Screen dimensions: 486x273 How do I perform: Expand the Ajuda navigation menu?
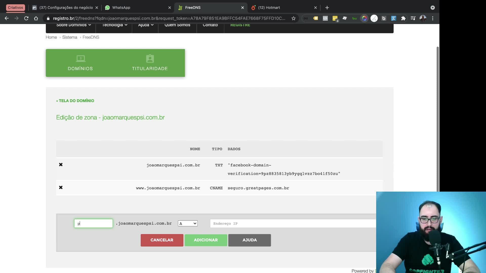[146, 25]
